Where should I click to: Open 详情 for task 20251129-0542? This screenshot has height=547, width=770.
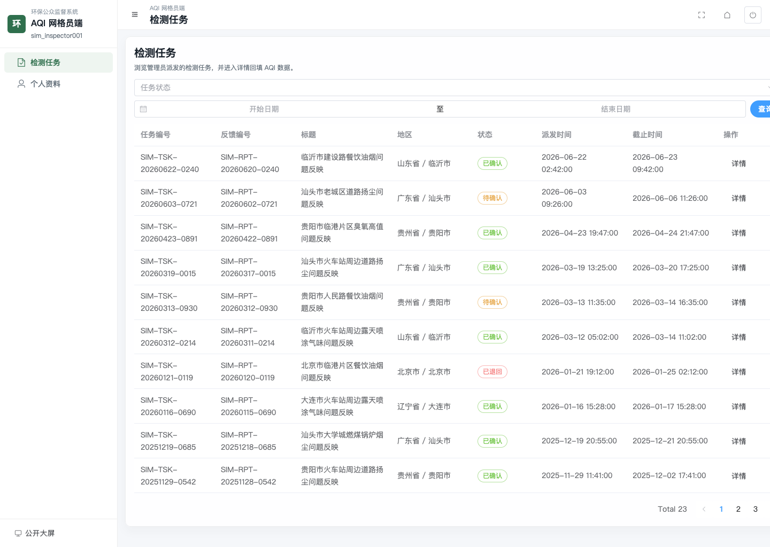click(738, 476)
